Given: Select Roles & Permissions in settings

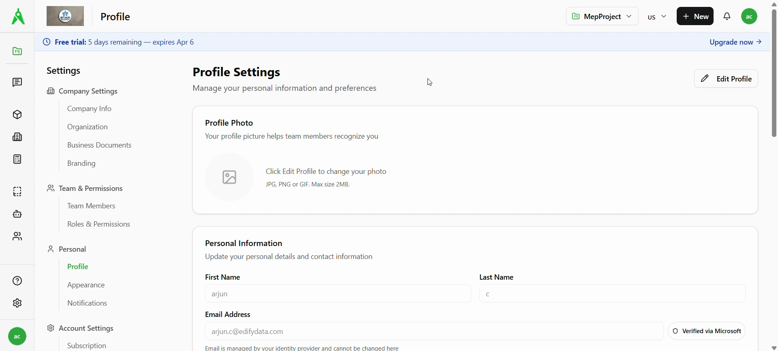Looking at the screenshot, I should [98, 224].
